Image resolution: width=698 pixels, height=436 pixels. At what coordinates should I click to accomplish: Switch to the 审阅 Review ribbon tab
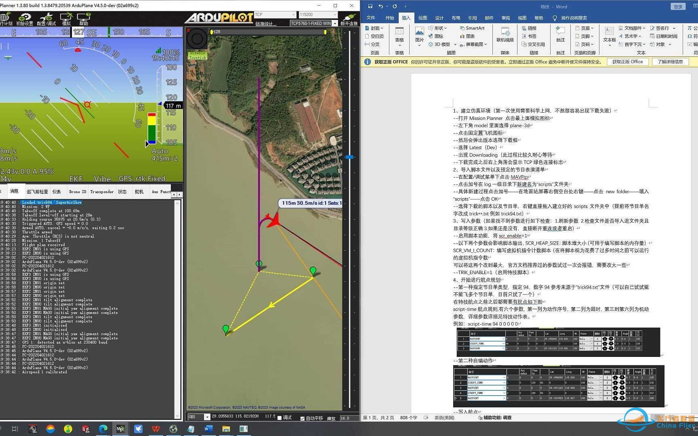pyautogui.click(x=505, y=18)
